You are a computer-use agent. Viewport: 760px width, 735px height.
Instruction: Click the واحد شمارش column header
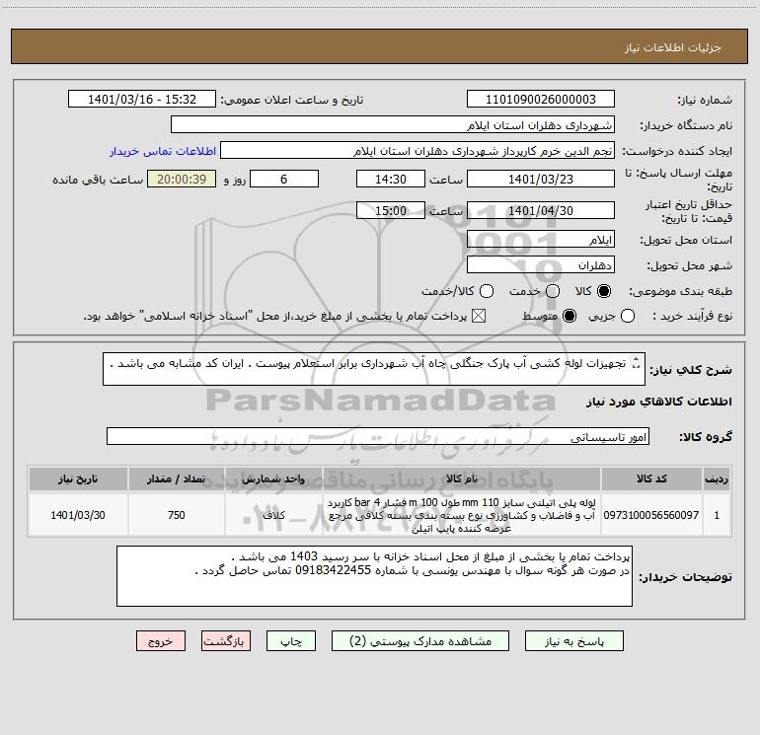tap(273, 478)
